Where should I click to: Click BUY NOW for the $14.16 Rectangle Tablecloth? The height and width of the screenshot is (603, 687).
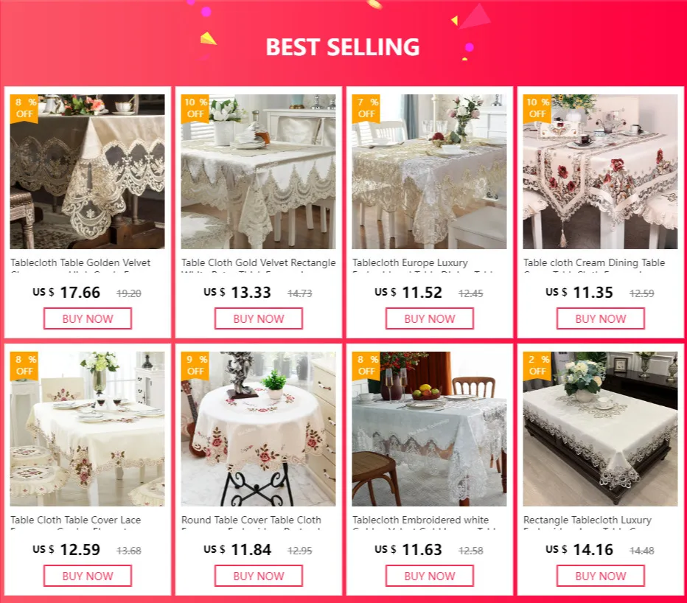point(601,576)
